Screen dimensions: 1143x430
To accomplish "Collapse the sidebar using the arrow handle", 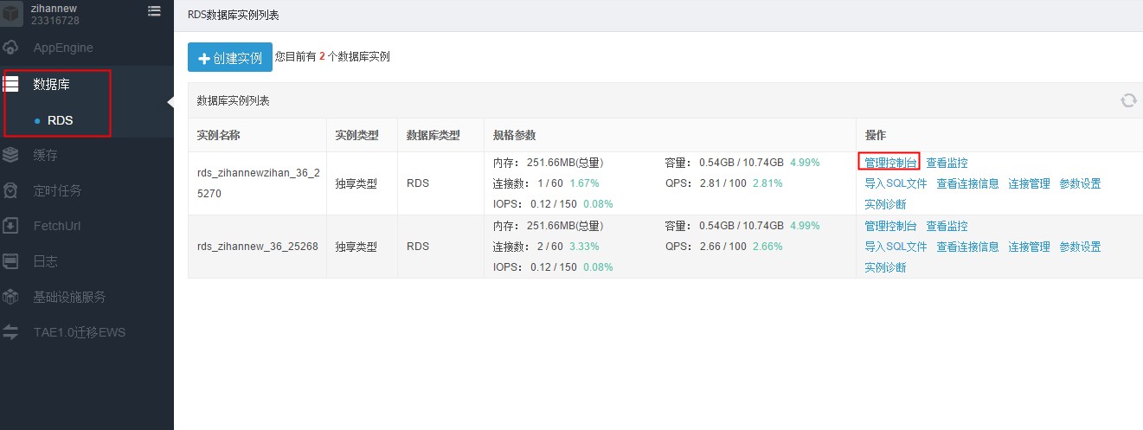I will coord(170,102).
